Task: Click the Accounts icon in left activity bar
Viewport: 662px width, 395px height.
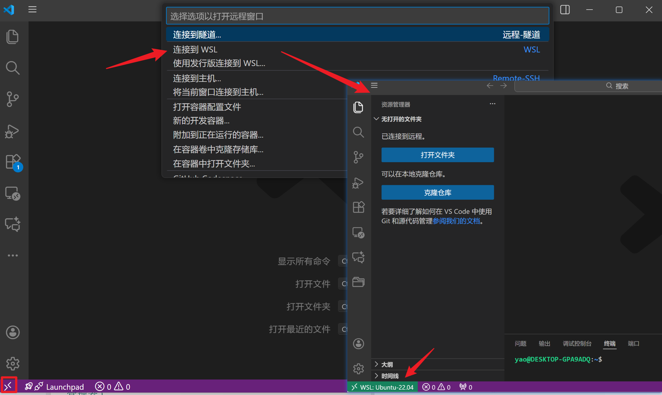Action: (x=12, y=332)
